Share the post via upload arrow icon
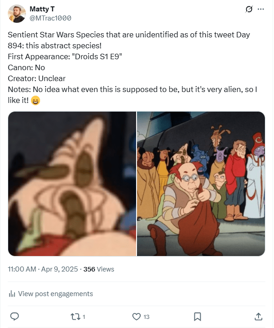 [258, 316]
